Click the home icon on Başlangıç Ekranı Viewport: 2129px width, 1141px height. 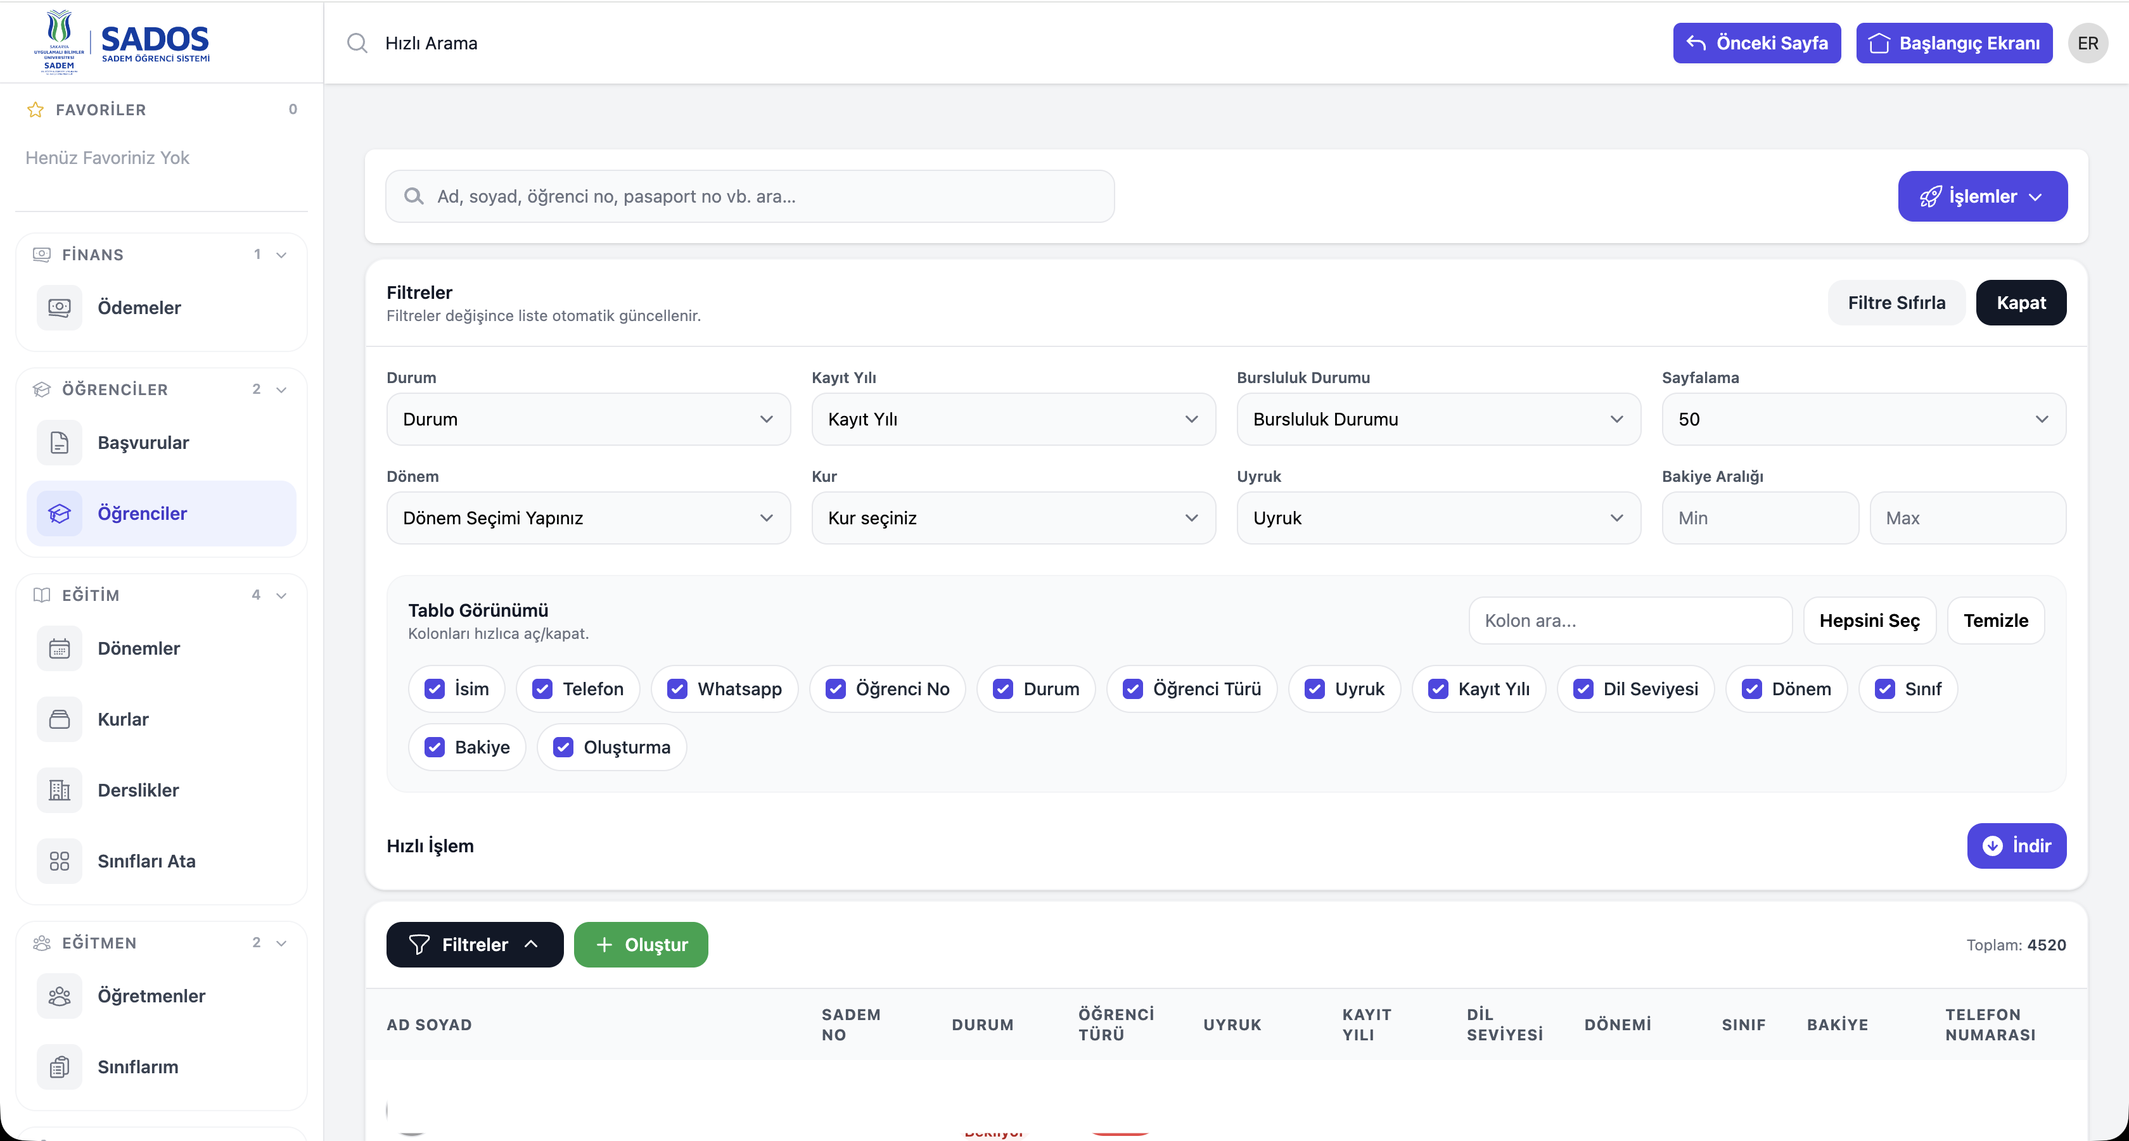point(1879,43)
